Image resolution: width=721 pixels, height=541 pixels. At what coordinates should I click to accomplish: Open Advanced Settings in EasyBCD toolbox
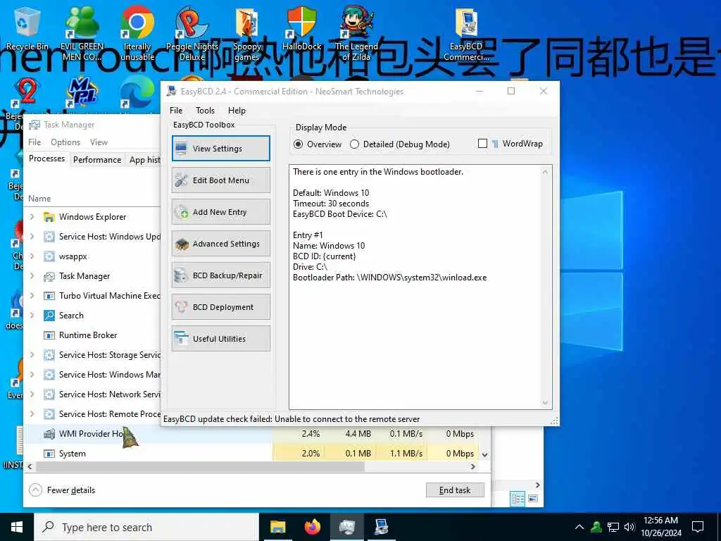coord(220,243)
